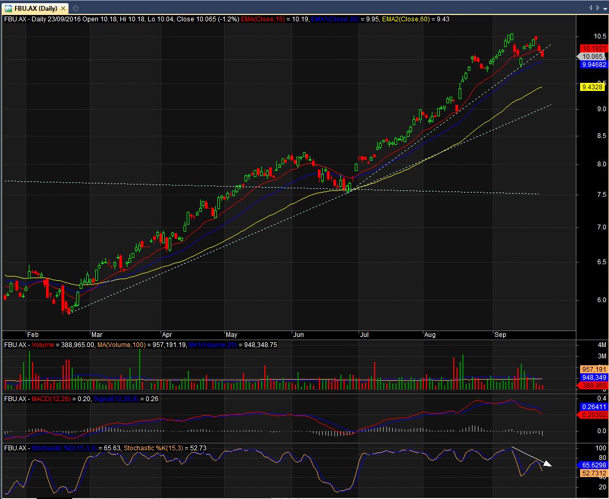The width and height of the screenshot is (609, 499).
Task: Click the grey 10.065 last price tag
Action: [x=592, y=57]
